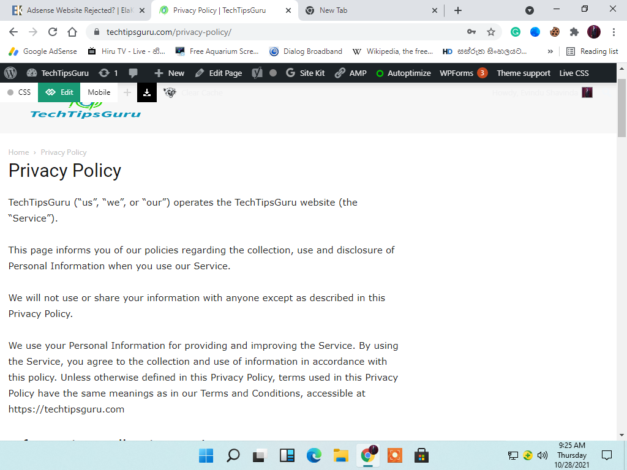Viewport: 627px width, 470px height.
Task: Open File Explorer from taskbar
Action: [x=340, y=455]
